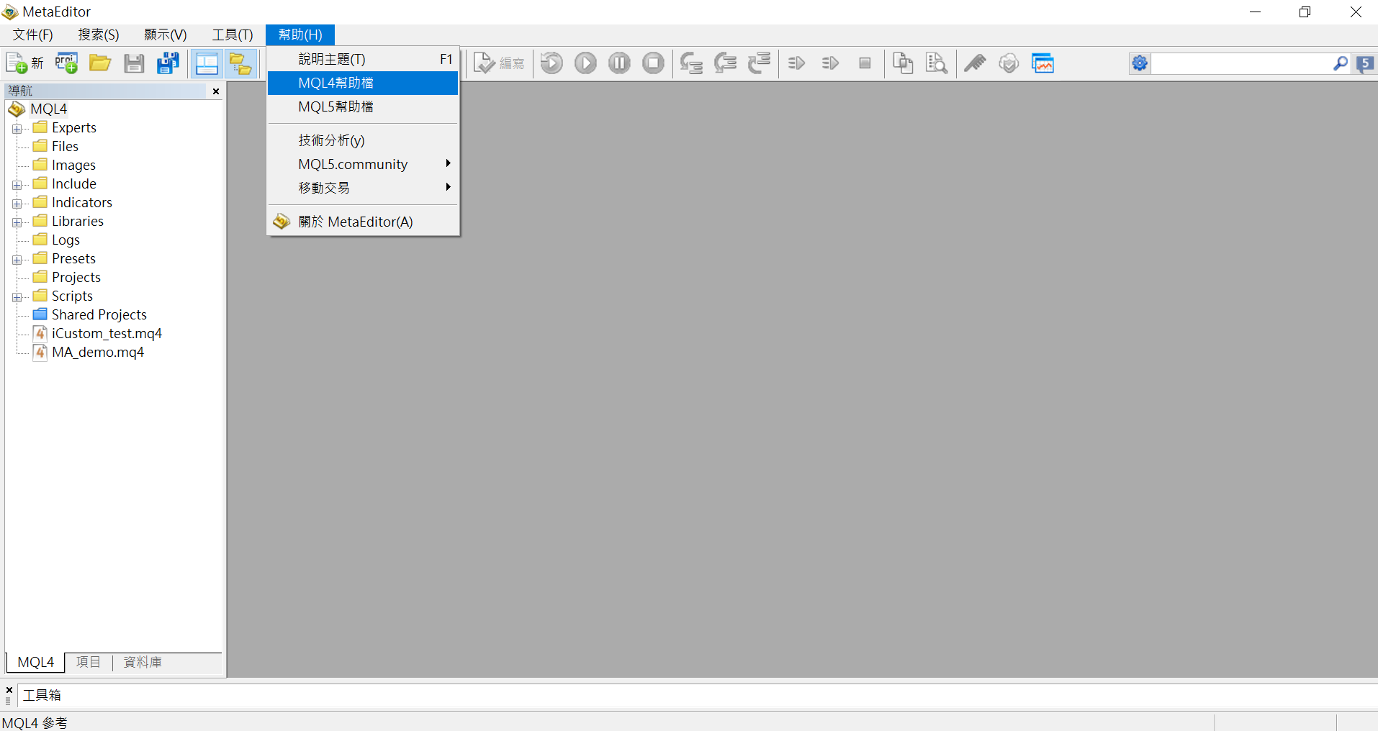
Task: Click the small stop profiling square icon
Action: coord(865,63)
